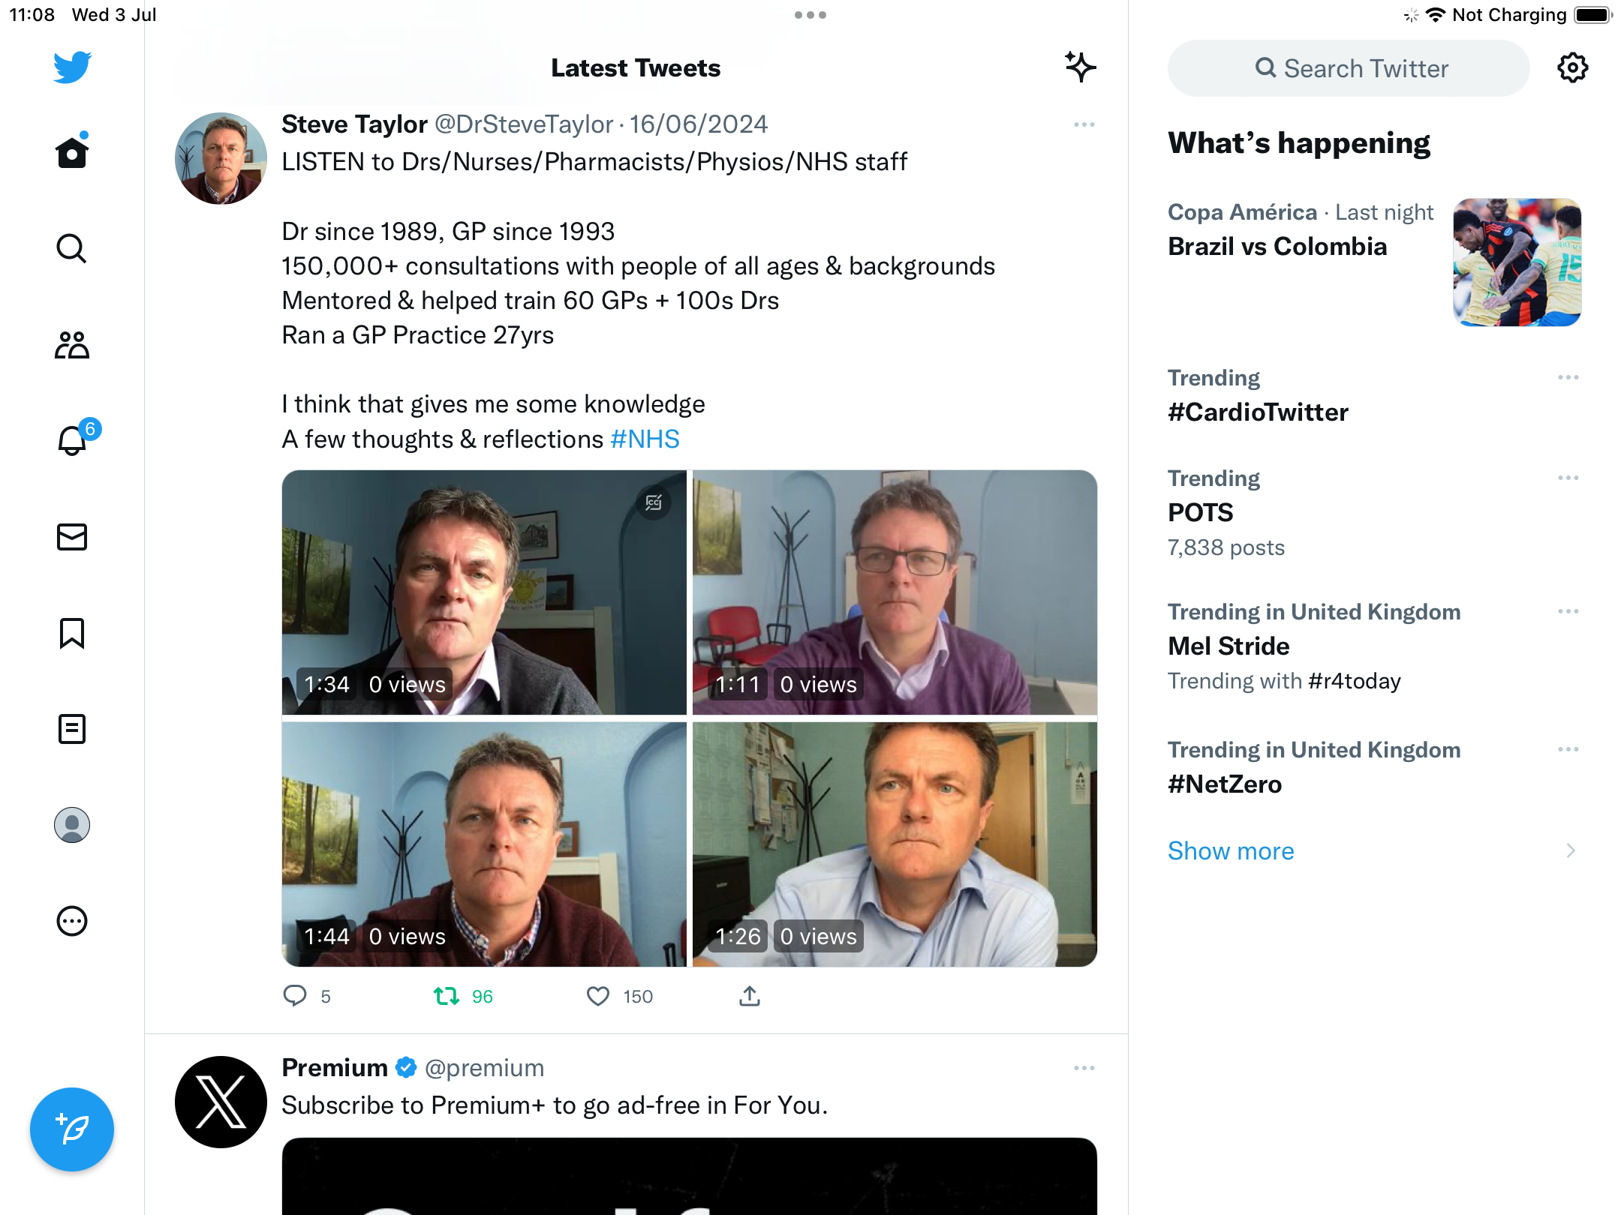Play the 1:34 video thumbnail
Screen dimensions: 1621x1215
[x=484, y=592]
